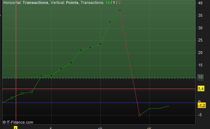Click the 35 label on vertical axis
210x129 pixels.
coord(200,15)
